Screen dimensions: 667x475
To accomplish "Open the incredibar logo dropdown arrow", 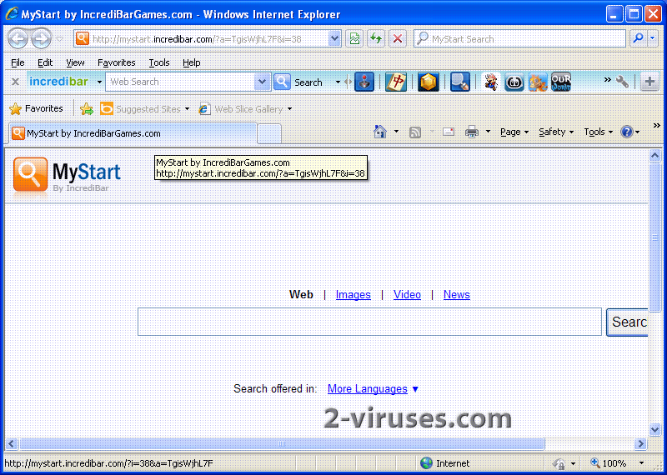I will (x=99, y=82).
